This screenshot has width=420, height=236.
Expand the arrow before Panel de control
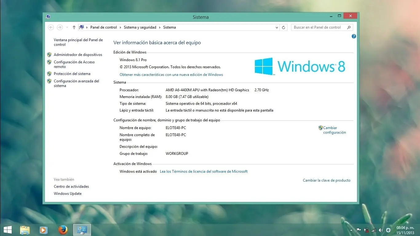pyautogui.click(x=87, y=27)
